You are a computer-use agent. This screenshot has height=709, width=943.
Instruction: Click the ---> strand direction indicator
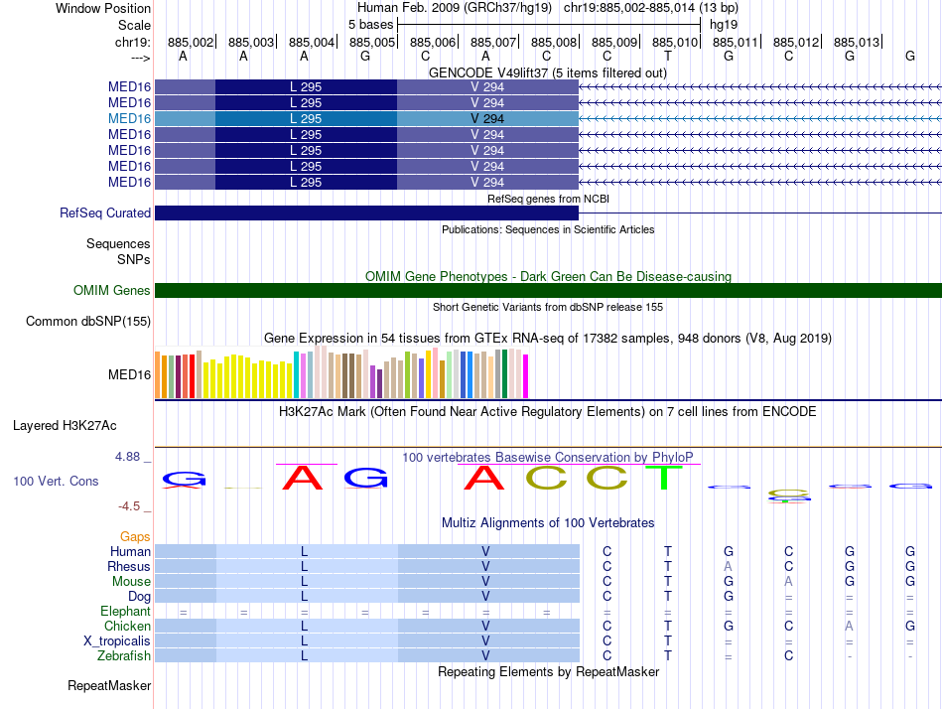click(141, 58)
